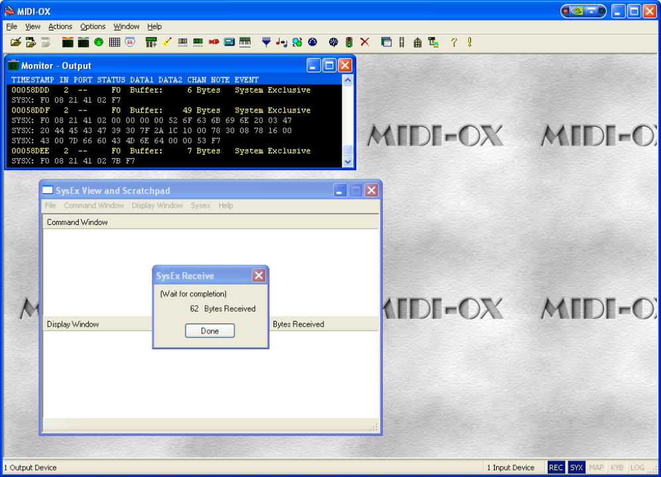The width and height of the screenshot is (661, 477).
Task: Click the piano keyboard toolbar icon
Action: point(245,42)
